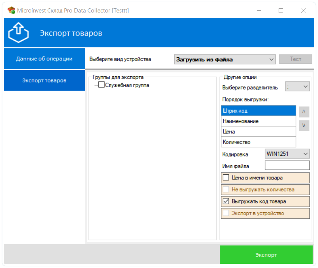
Task: Tick the Служебная группа checkbox
Action: pos(101,85)
